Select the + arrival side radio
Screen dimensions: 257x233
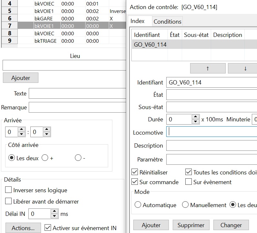point(45,158)
